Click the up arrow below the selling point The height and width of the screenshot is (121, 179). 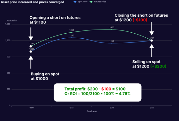(152, 51)
